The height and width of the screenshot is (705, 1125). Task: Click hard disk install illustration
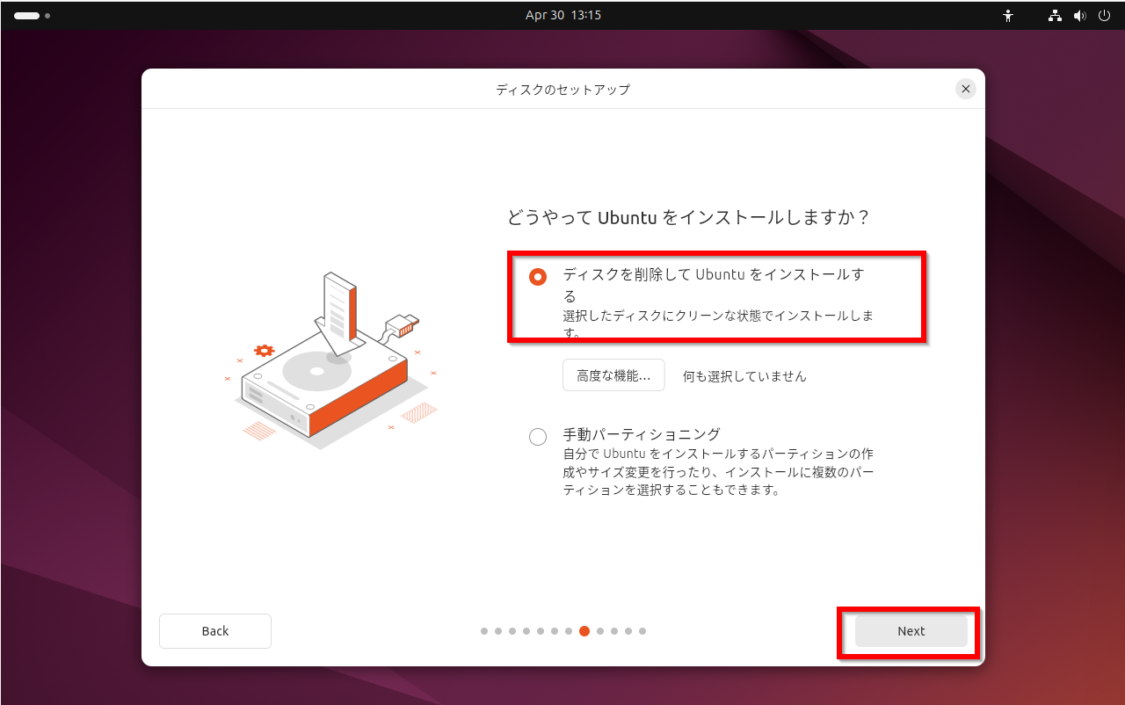click(x=330, y=360)
